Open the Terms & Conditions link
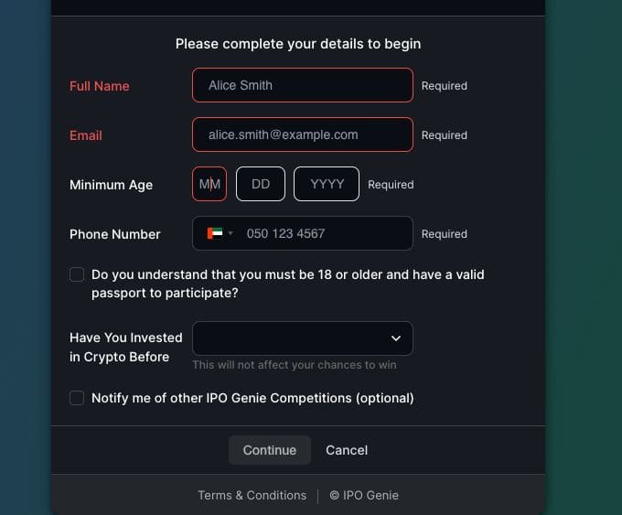 coord(252,495)
